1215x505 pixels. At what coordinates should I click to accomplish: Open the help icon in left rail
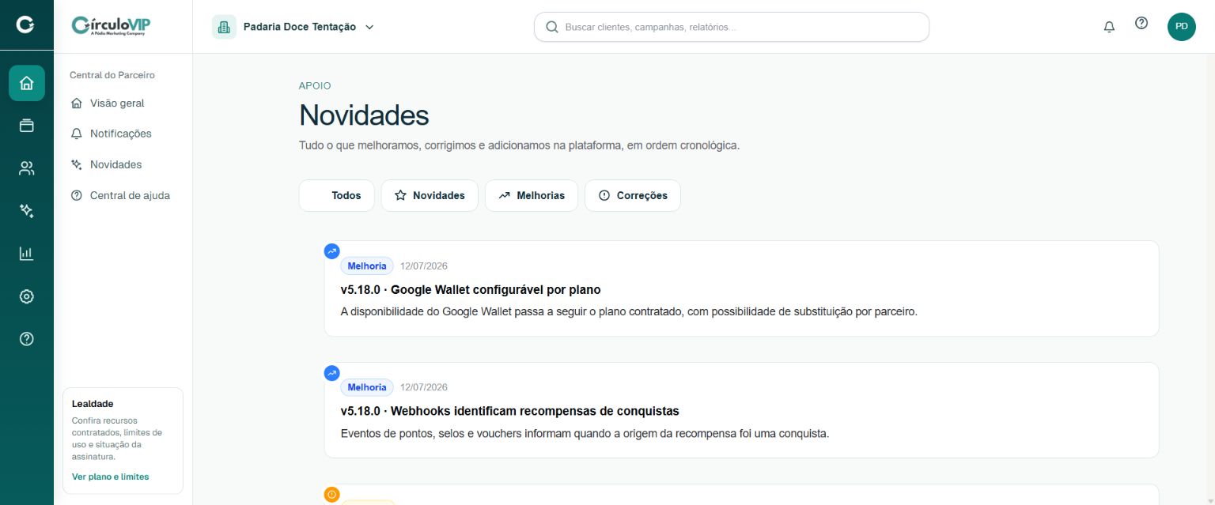27,339
